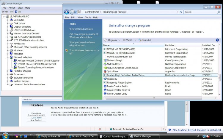Select Realtek High Definition Audio Driver row

(x=160, y=75)
